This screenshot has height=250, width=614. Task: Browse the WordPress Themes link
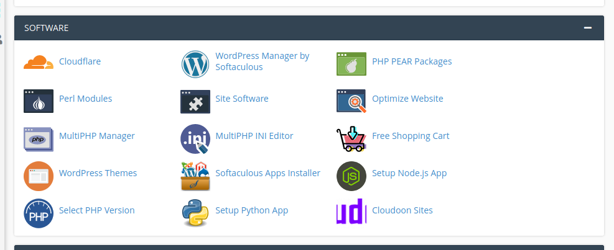[98, 173]
